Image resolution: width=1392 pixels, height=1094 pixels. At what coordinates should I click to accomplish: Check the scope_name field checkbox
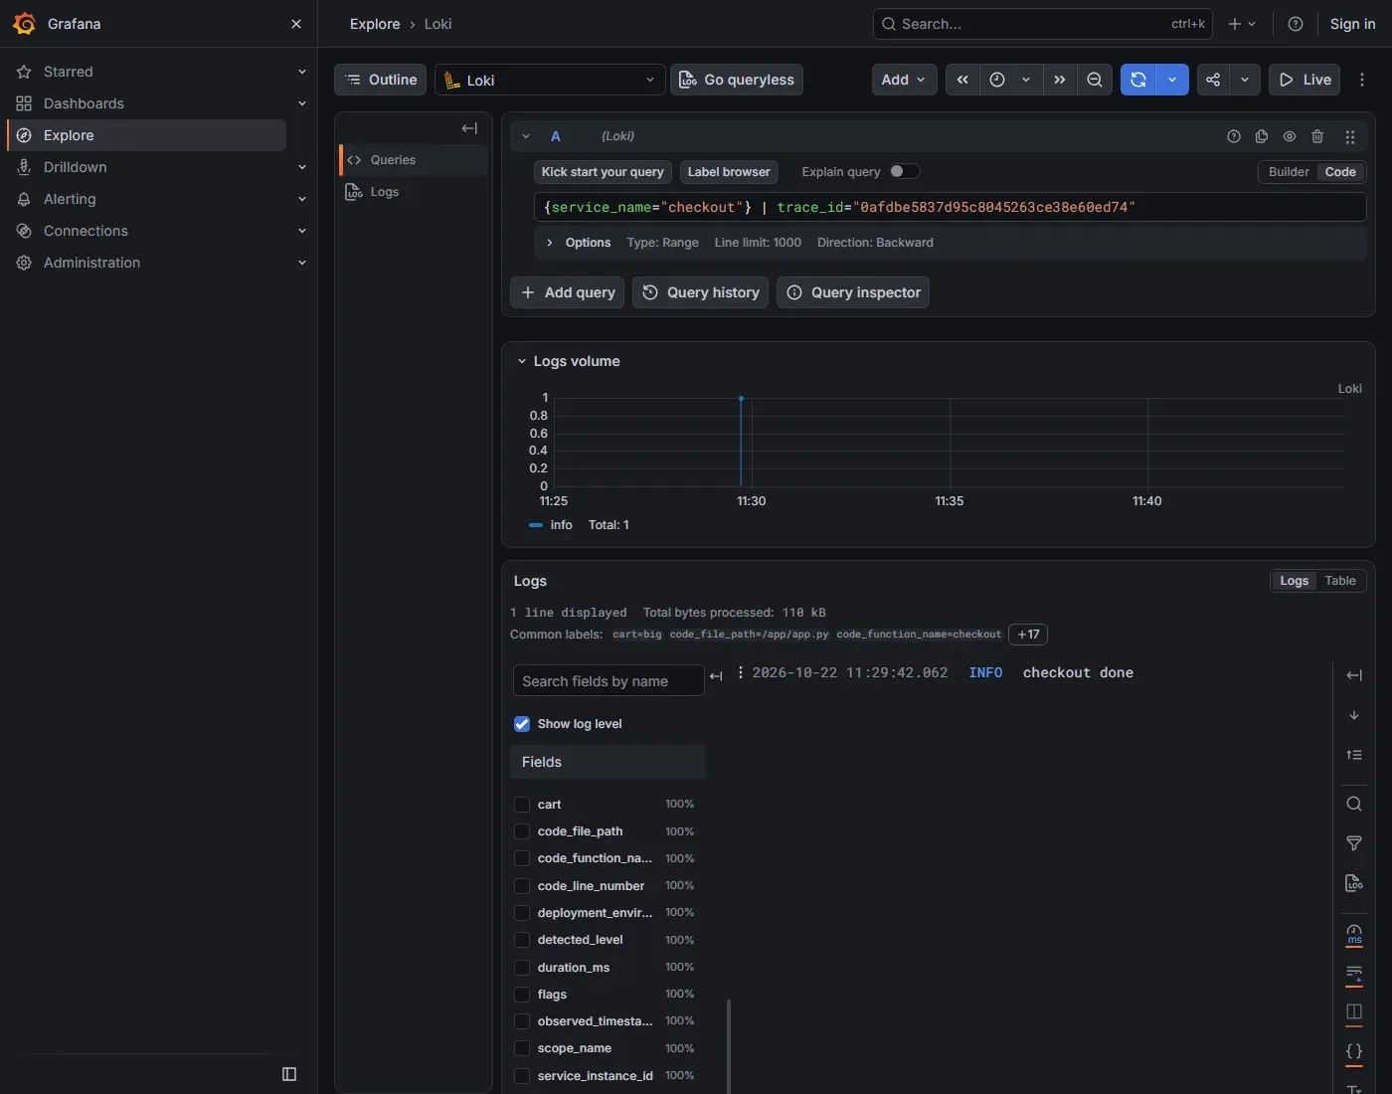click(522, 1048)
